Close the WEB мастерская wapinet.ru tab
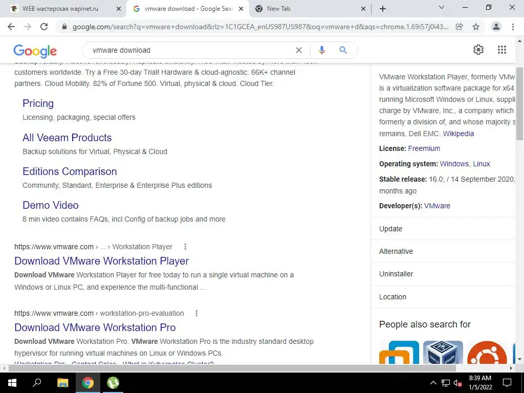524x393 pixels. point(119,9)
